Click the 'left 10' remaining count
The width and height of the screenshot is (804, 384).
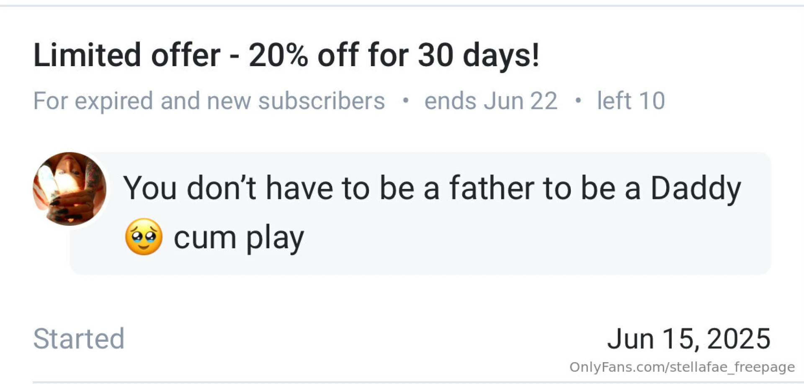click(631, 101)
